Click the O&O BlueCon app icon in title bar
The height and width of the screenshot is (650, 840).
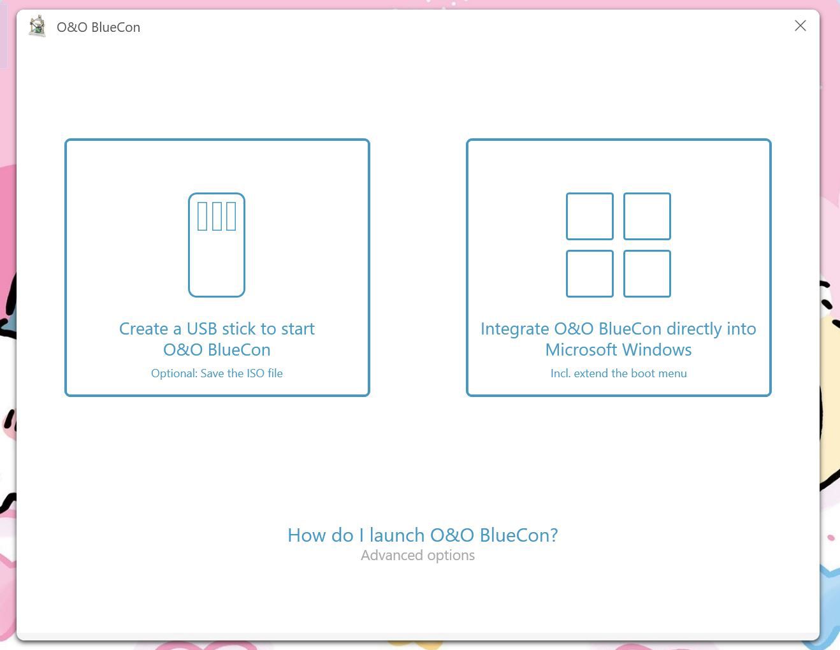coord(38,27)
